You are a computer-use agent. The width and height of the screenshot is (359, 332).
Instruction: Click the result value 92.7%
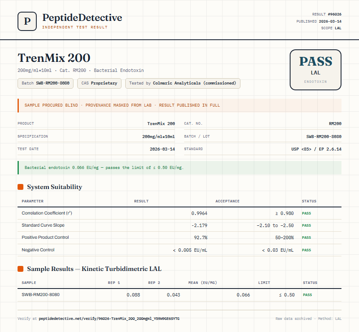200,238
